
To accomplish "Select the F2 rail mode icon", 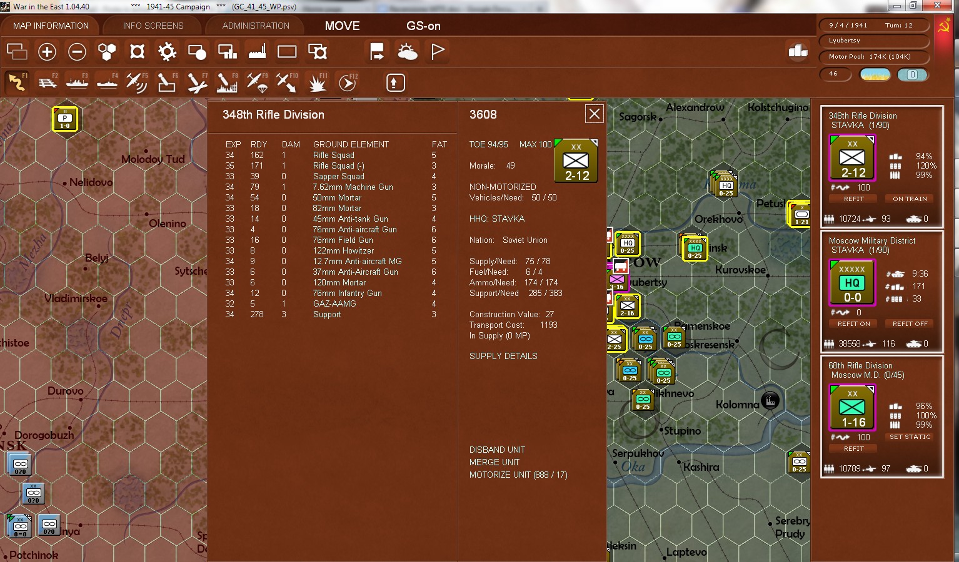I will point(48,82).
